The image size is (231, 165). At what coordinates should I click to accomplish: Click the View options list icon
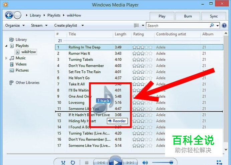click(136, 25)
